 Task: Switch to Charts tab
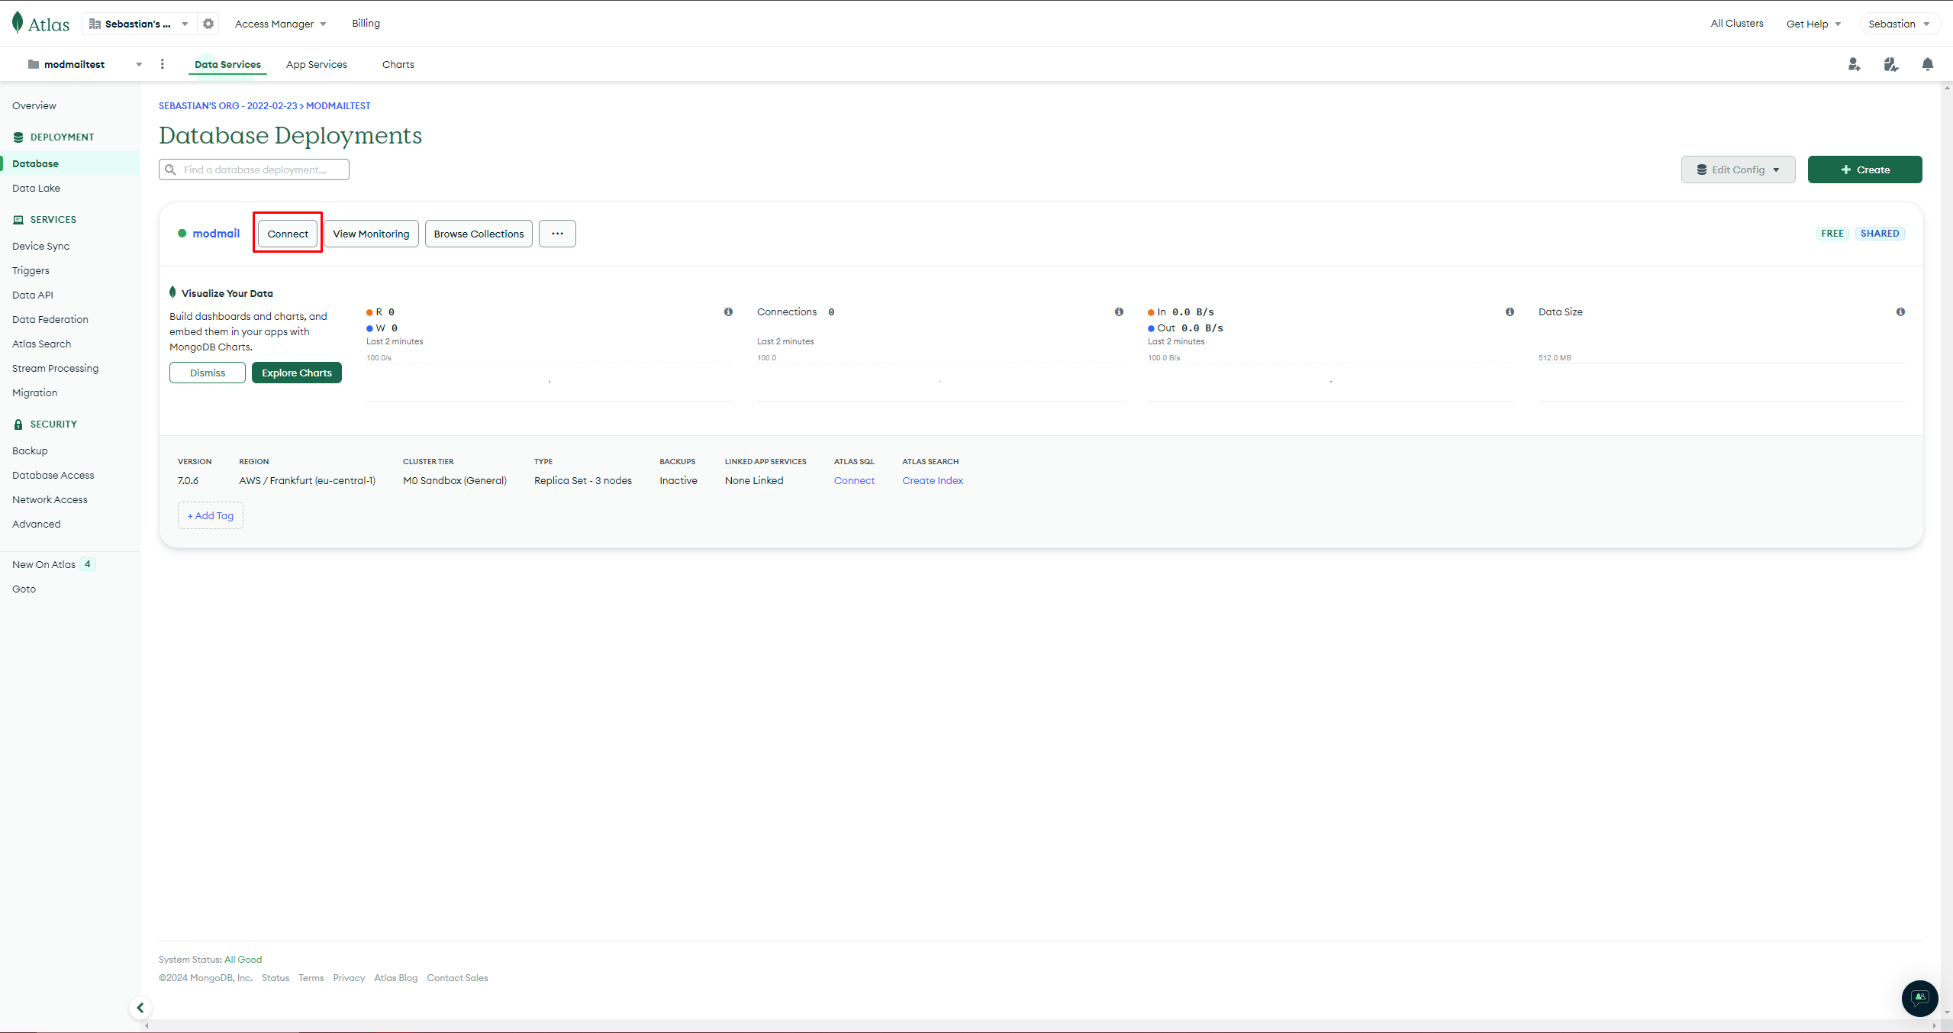(398, 64)
